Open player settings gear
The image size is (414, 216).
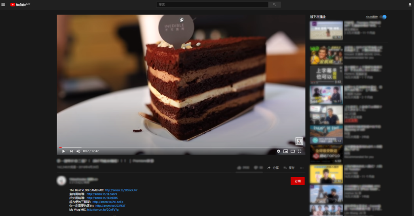tap(278, 151)
